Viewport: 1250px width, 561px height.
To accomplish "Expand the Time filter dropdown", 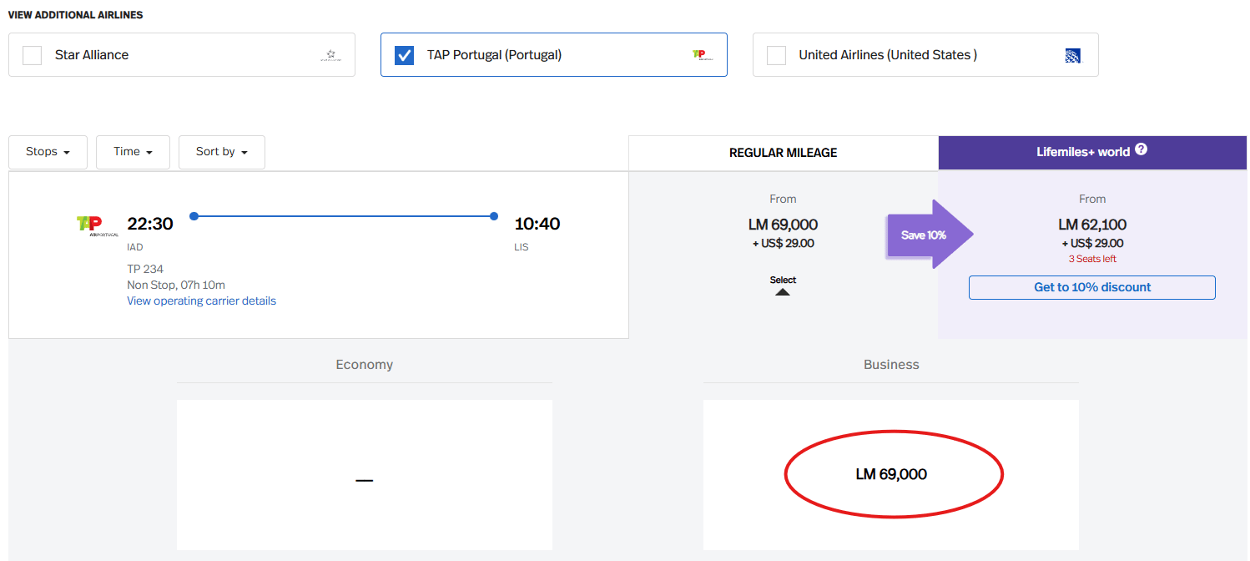I will click(x=133, y=152).
